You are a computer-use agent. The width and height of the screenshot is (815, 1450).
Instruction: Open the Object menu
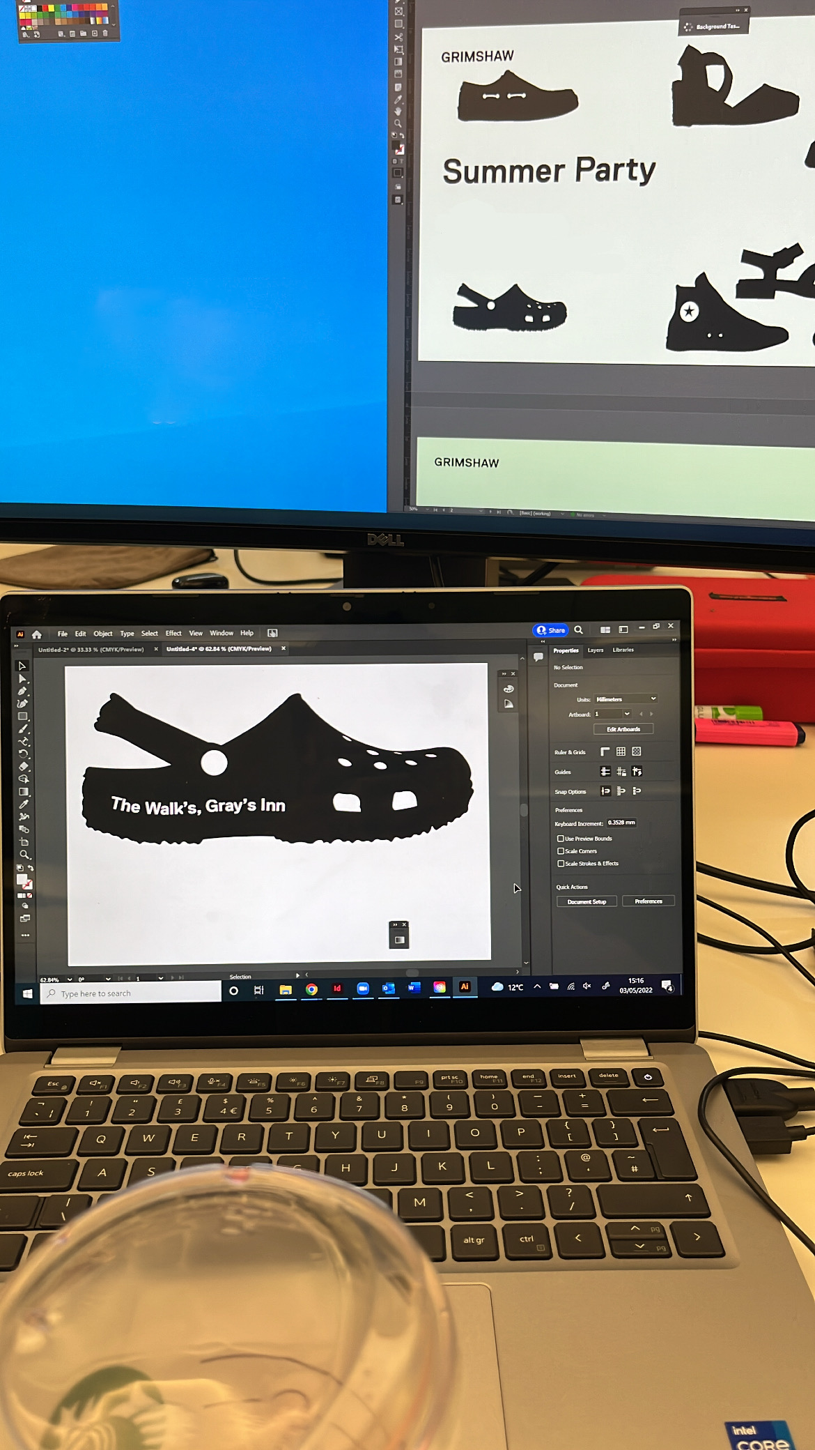[103, 634]
